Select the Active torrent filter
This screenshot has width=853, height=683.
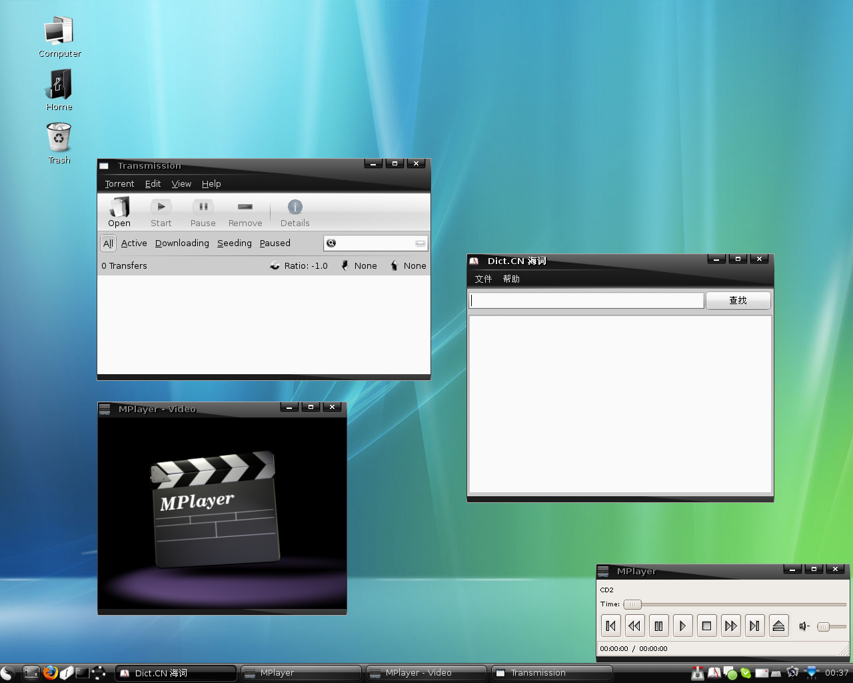[x=134, y=243]
